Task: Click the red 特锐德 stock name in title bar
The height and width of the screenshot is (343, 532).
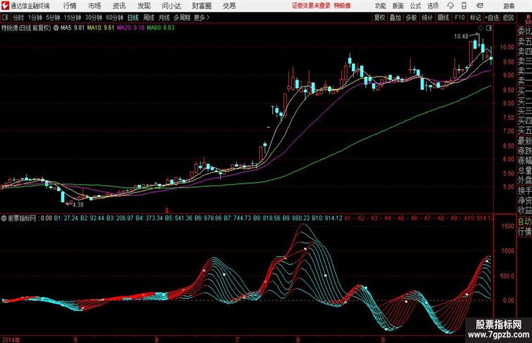Action: point(342,6)
